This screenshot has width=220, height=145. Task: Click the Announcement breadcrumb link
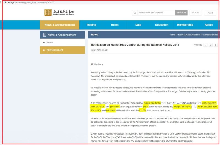point(210,35)
